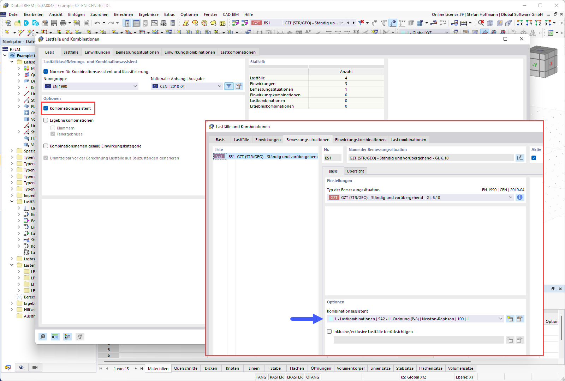Expand the Ergebnisse folder in Navigator
565x381 pixels.
[x=12, y=303]
